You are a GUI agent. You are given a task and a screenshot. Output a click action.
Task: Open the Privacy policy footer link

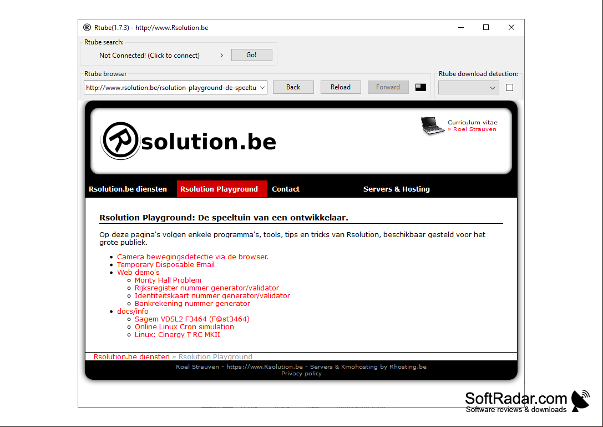click(301, 374)
